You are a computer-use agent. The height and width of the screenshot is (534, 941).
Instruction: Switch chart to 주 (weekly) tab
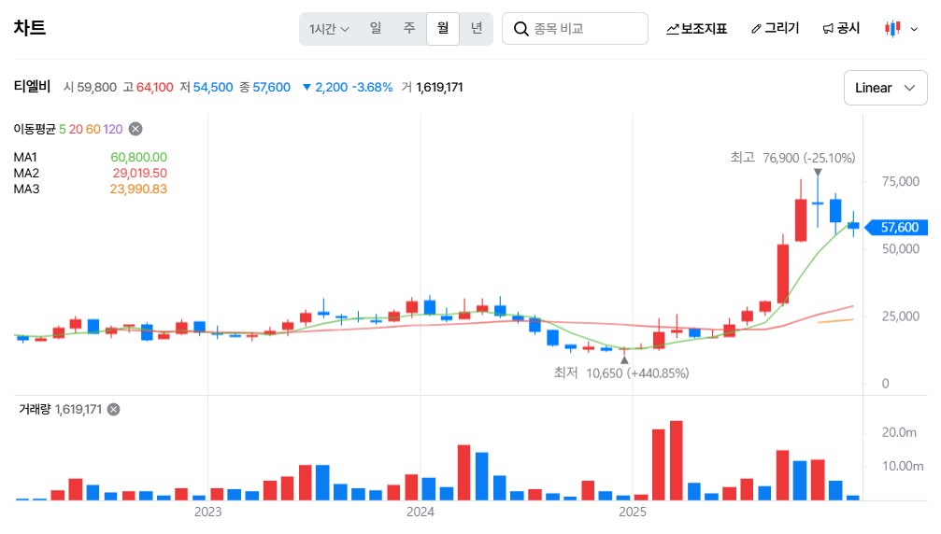click(409, 28)
